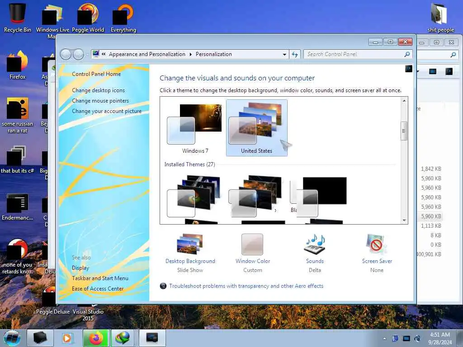Open 'some russian ran a rat' desktop icon

[x=18, y=115]
